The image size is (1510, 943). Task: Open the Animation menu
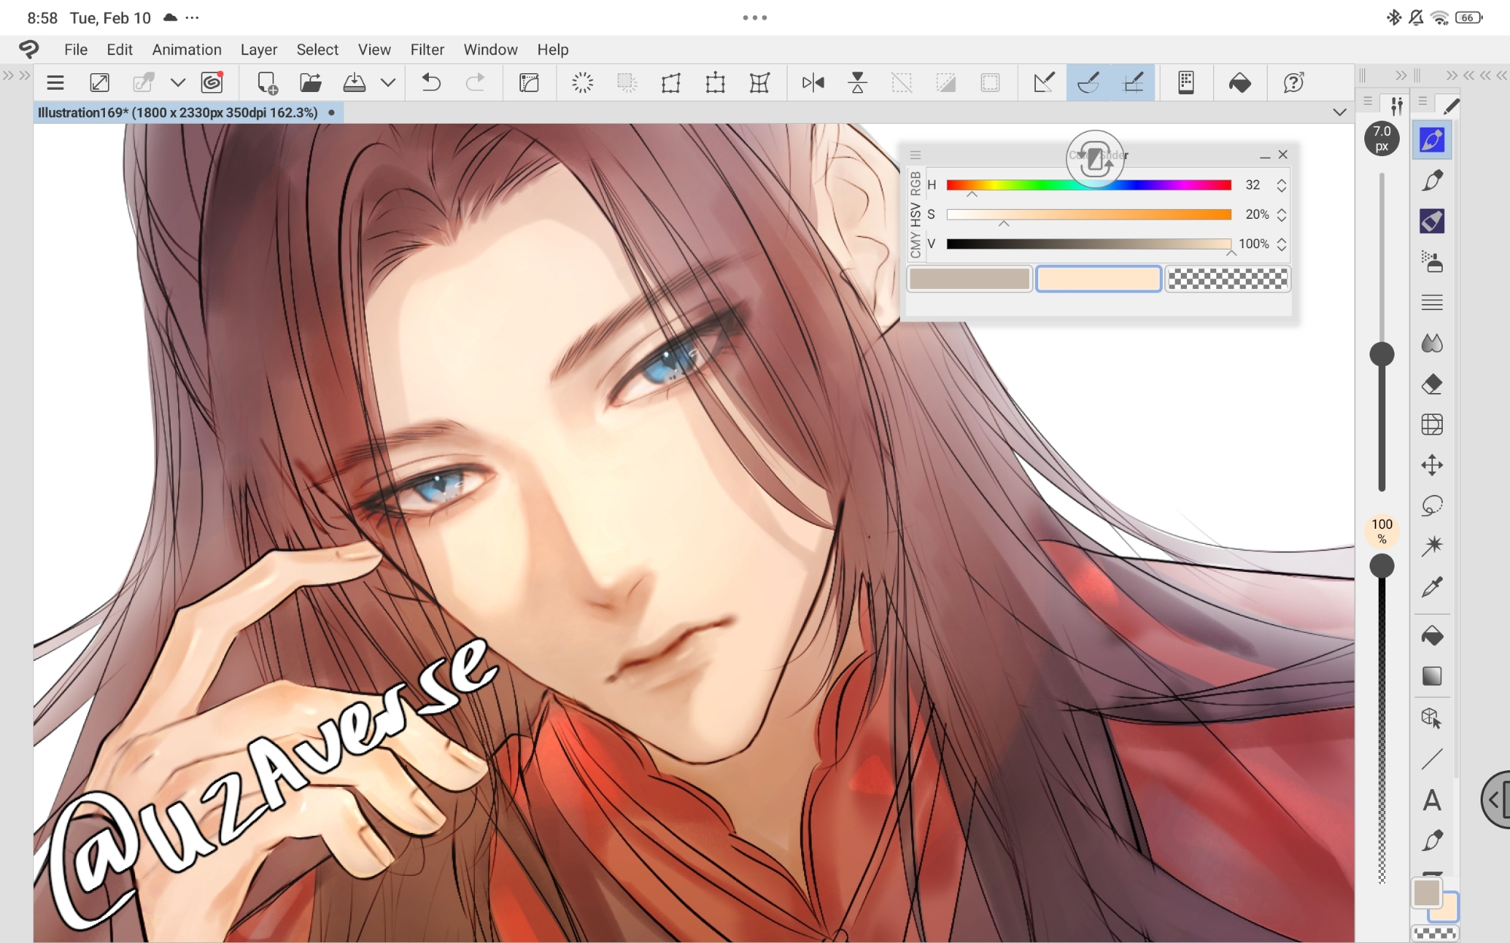[x=186, y=50]
